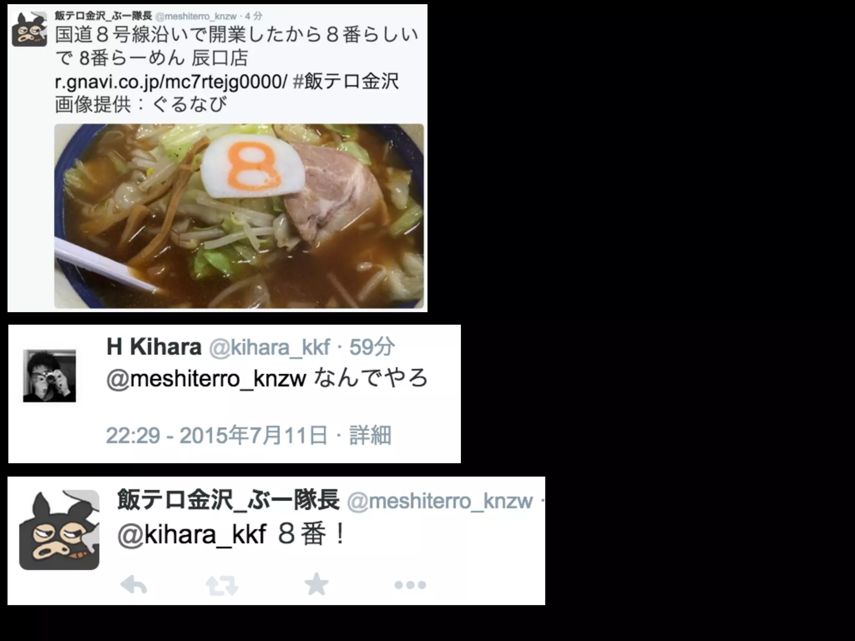Click the @kihara_kkf mention in the 8番 reply
Screen dimensions: 855x641
[192, 535]
